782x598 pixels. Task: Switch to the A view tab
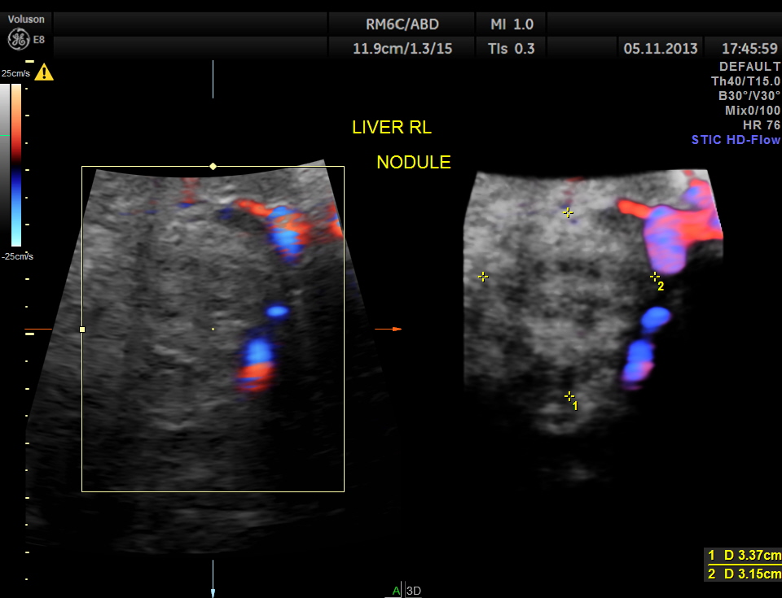click(x=396, y=591)
